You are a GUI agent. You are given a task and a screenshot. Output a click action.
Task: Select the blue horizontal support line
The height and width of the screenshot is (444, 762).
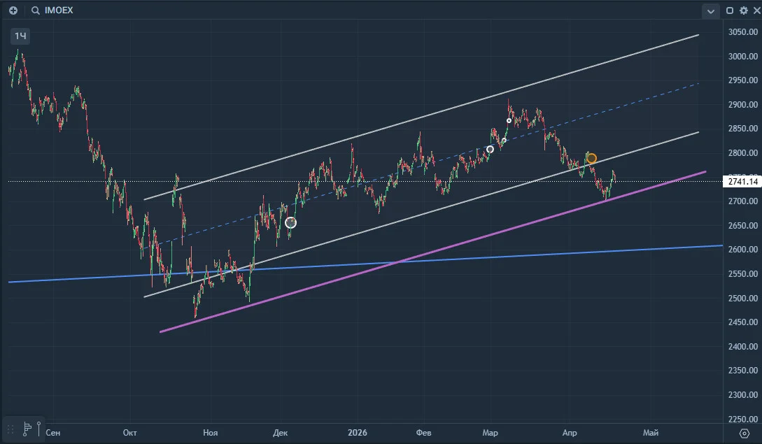(365, 264)
